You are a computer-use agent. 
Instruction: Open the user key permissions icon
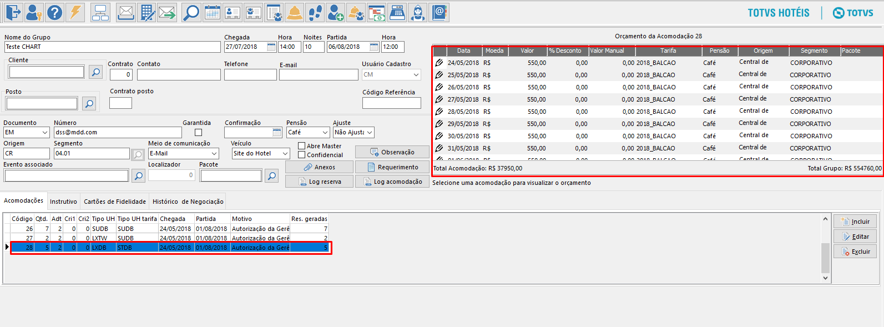click(34, 12)
